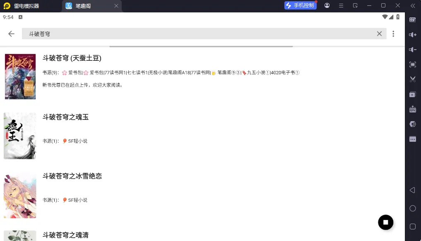Click the 9:54 clock in status bar
The height and width of the screenshot is (241, 421).
coord(8,17)
